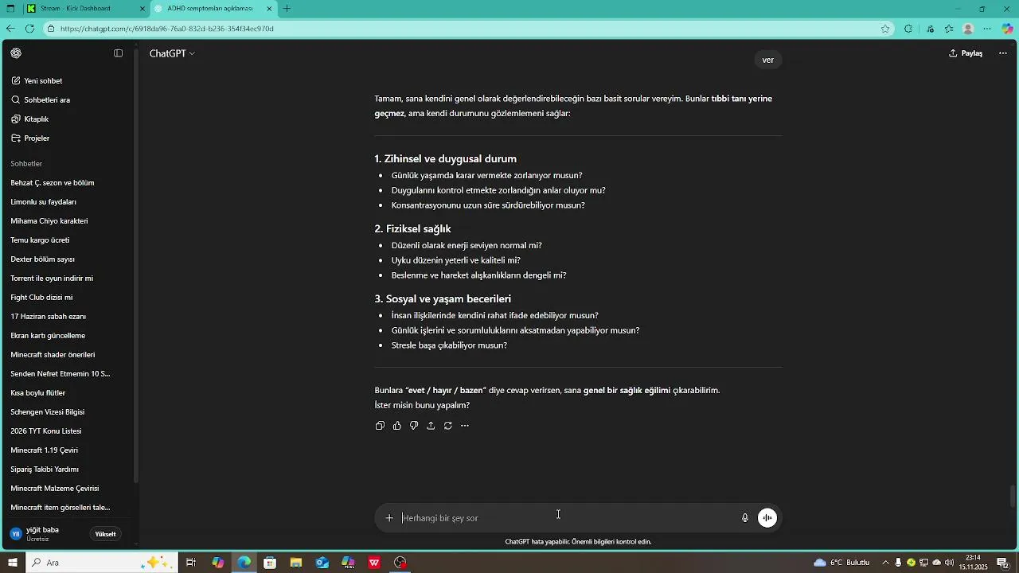Add this page to favorites with the star
This screenshot has width=1019, height=573.
[885, 29]
